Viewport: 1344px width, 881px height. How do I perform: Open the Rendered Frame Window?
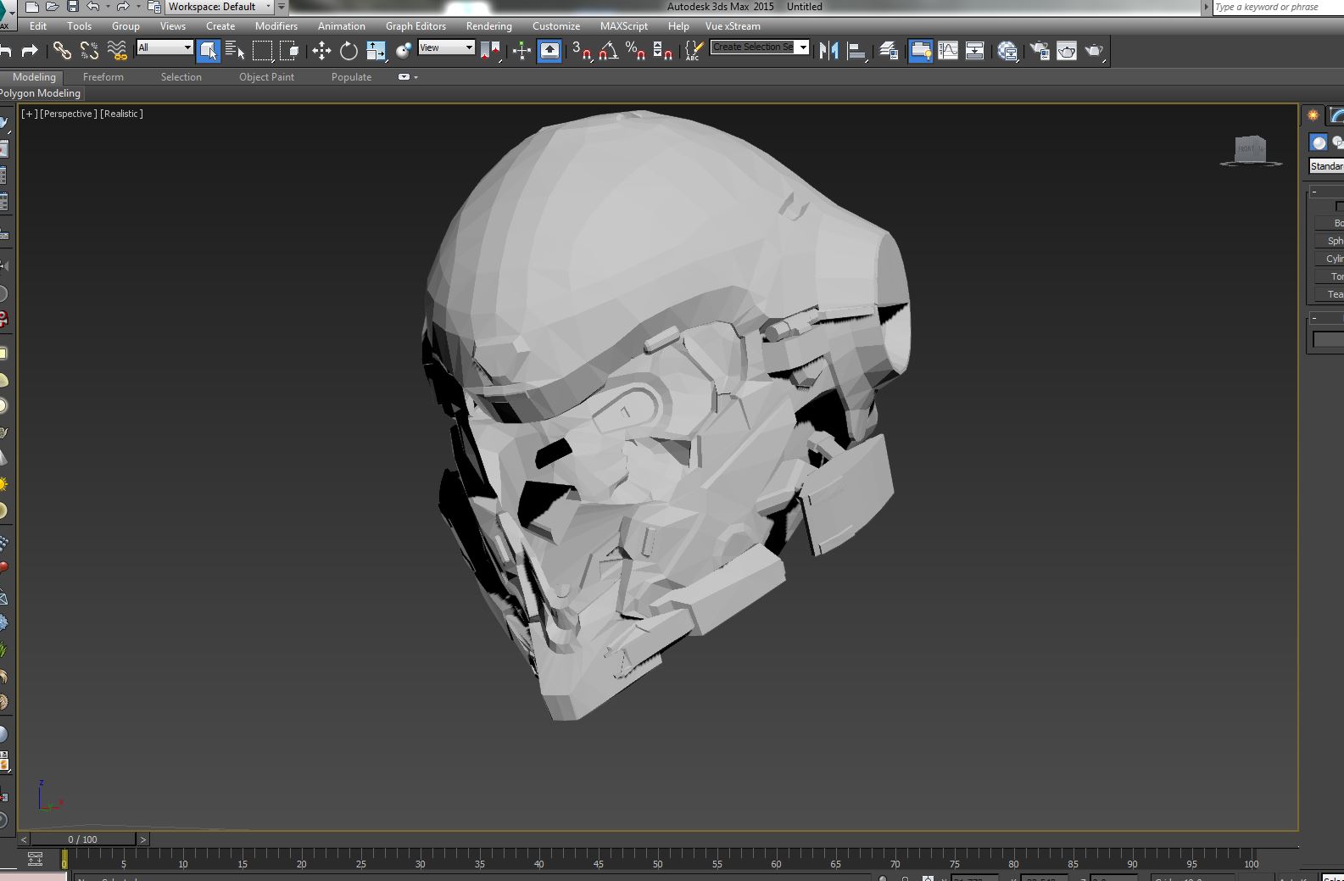click(x=1067, y=51)
